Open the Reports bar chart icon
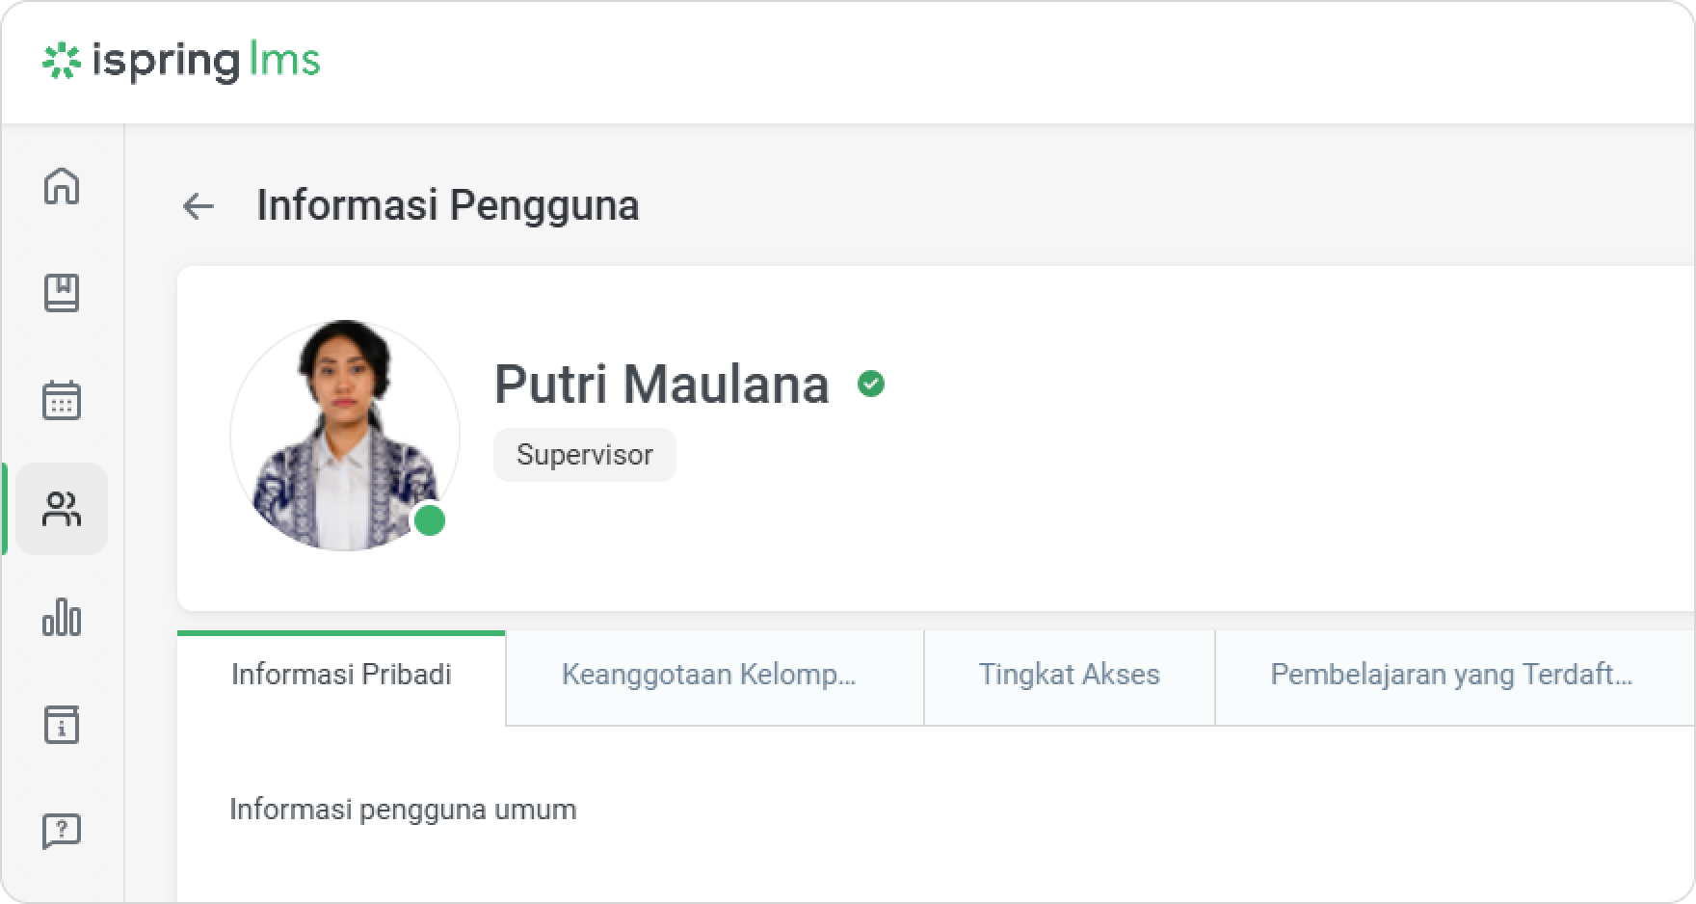This screenshot has width=1696, height=904. click(x=62, y=617)
